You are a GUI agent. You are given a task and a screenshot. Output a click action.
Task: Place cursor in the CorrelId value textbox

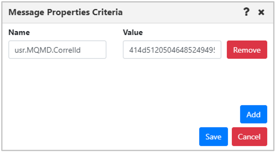click(172, 50)
